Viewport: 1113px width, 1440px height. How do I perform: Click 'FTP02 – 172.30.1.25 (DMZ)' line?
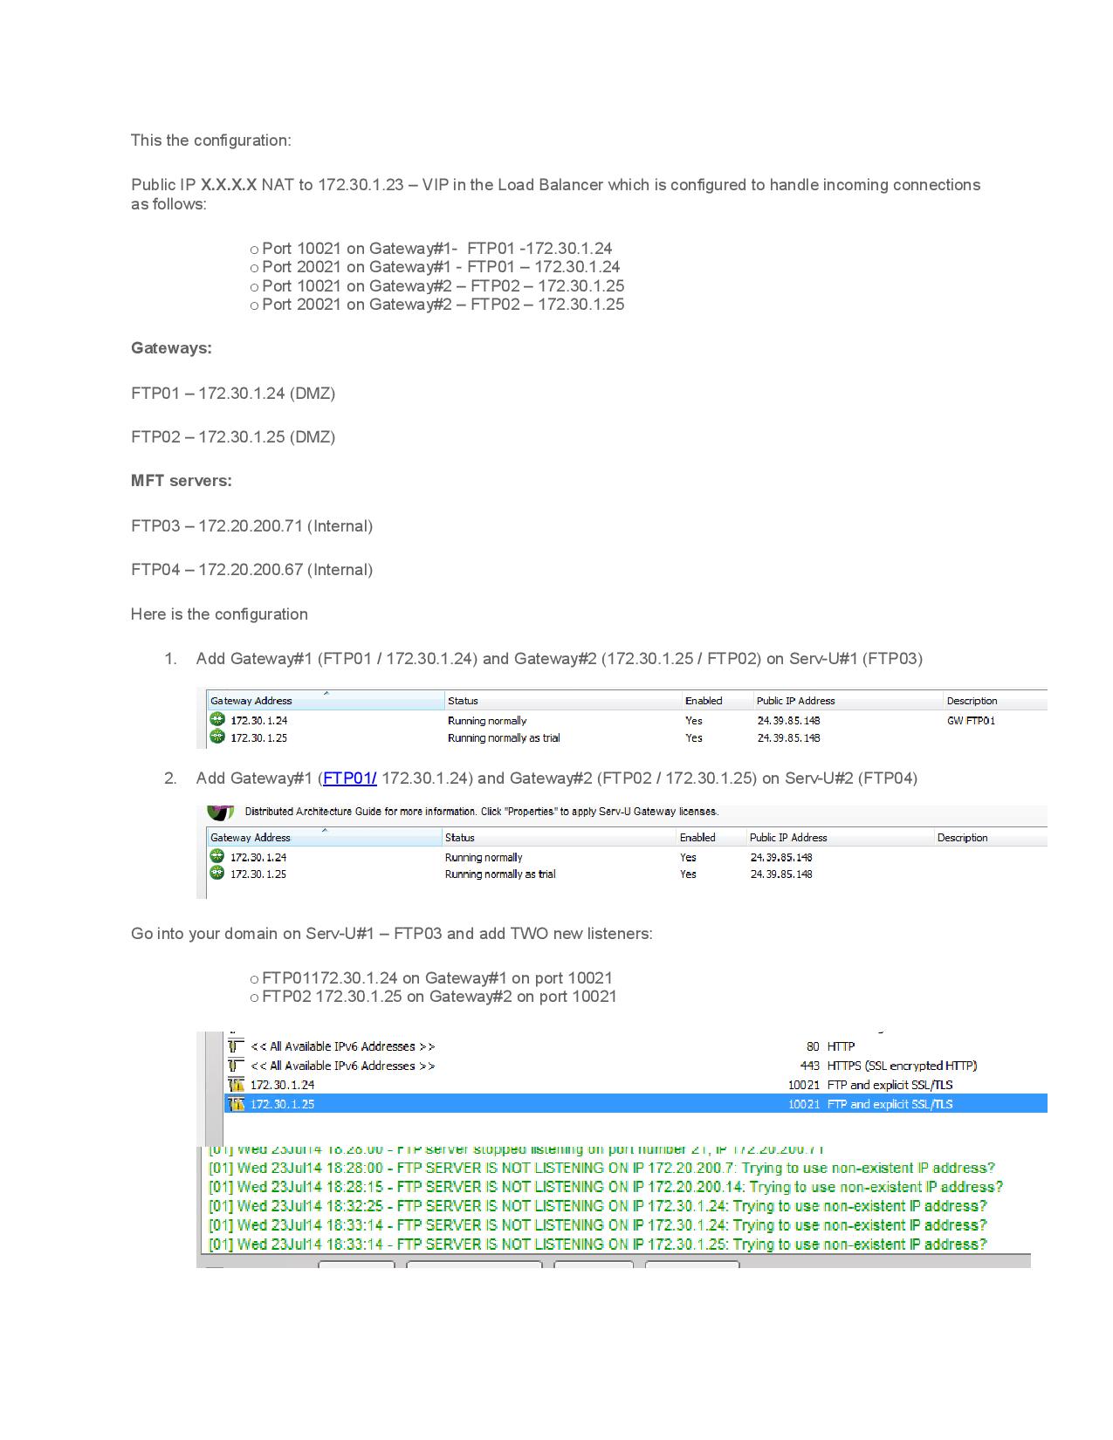tap(233, 437)
